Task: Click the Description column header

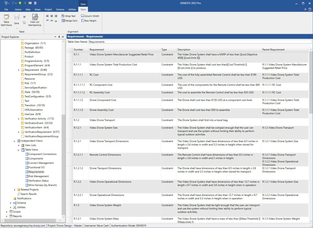Action: point(184,50)
